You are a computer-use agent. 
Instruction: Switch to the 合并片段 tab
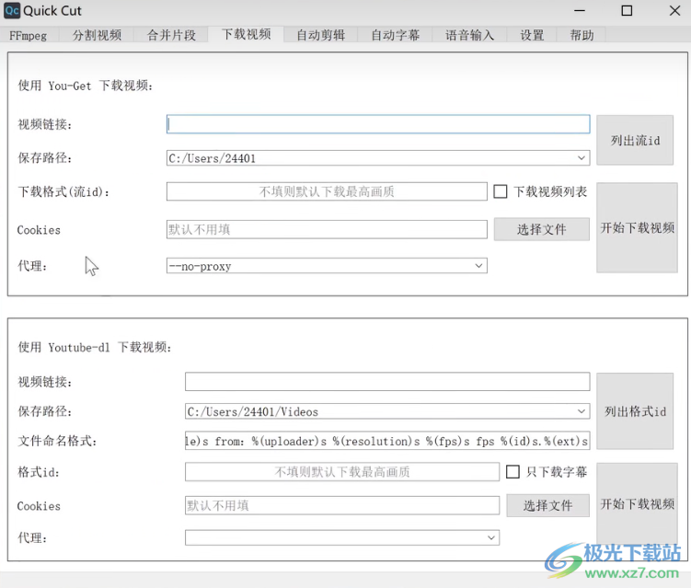tap(171, 35)
